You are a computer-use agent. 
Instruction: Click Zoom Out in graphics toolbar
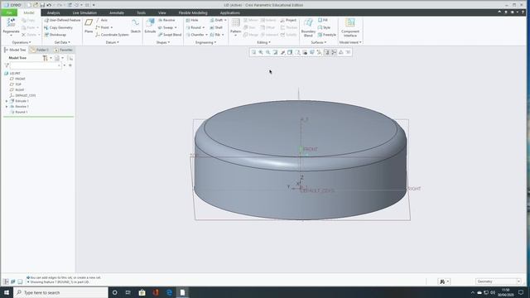268,52
